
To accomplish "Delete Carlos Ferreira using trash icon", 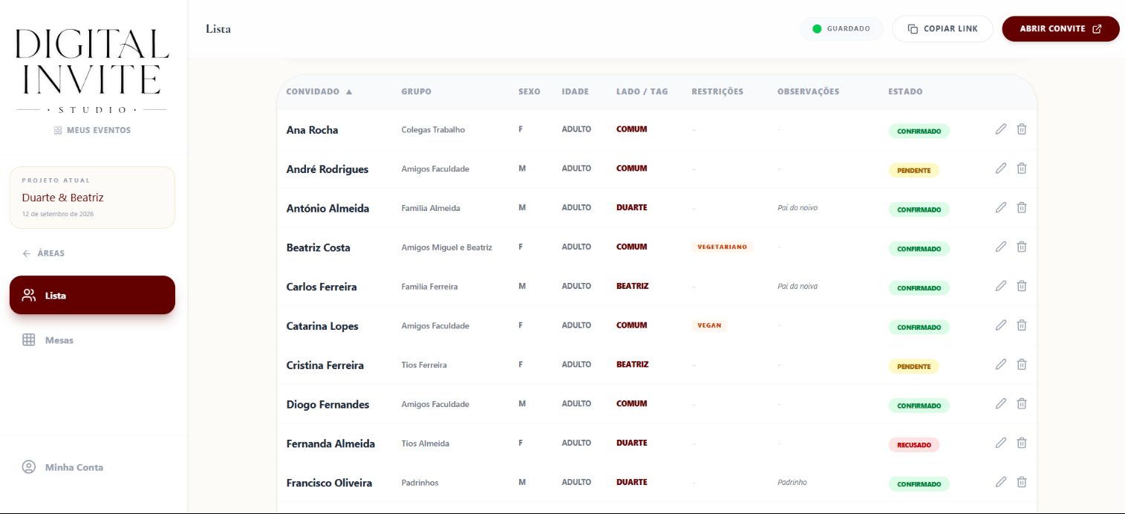I will [x=1022, y=286].
